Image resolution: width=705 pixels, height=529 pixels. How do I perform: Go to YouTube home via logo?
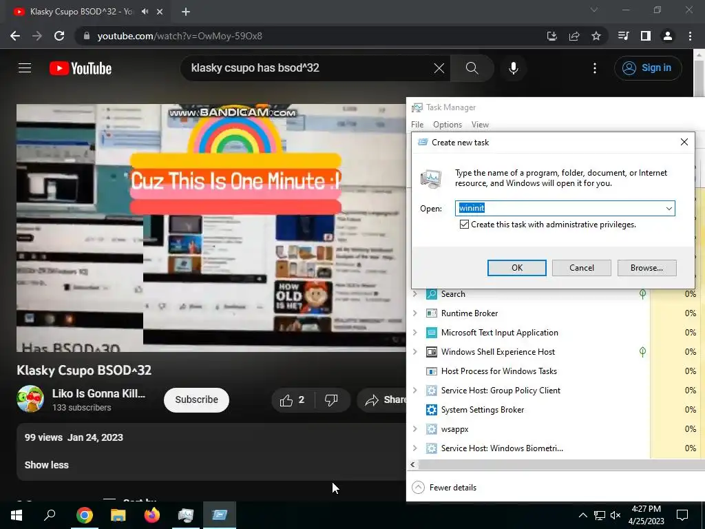click(x=81, y=68)
